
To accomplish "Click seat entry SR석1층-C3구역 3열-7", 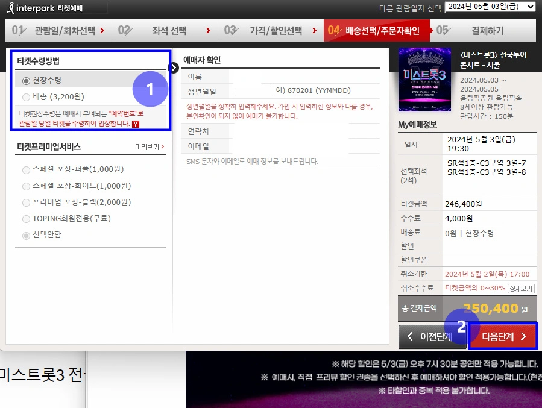I will [x=487, y=163].
